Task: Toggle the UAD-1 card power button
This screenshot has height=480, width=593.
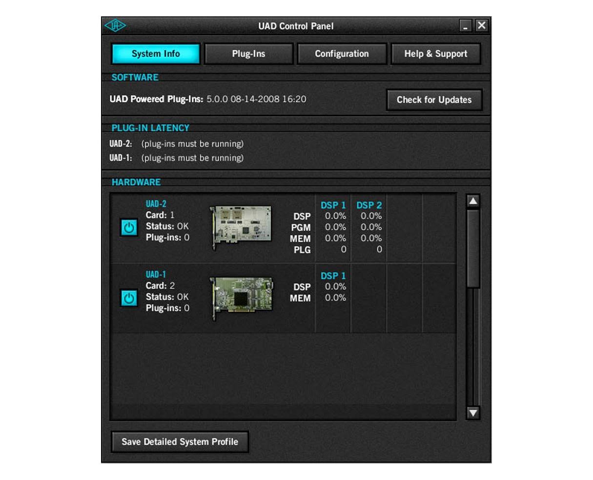Action: pyautogui.click(x=129, y=298)
